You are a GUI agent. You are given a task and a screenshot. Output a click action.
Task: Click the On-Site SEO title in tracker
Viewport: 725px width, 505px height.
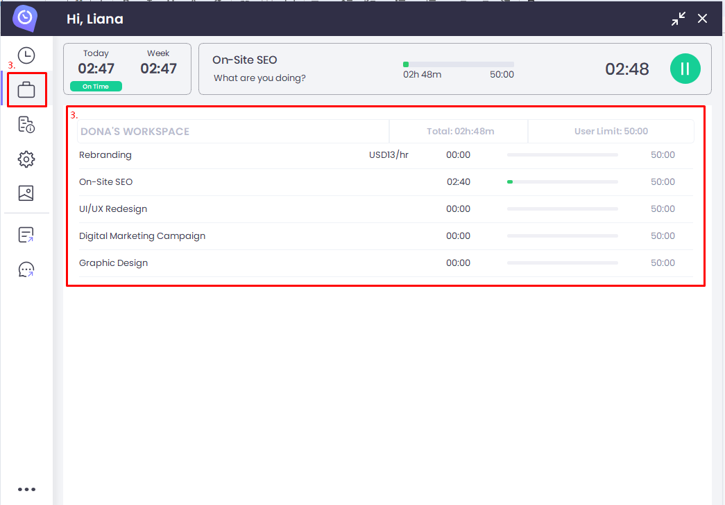[x=245, y=60]
